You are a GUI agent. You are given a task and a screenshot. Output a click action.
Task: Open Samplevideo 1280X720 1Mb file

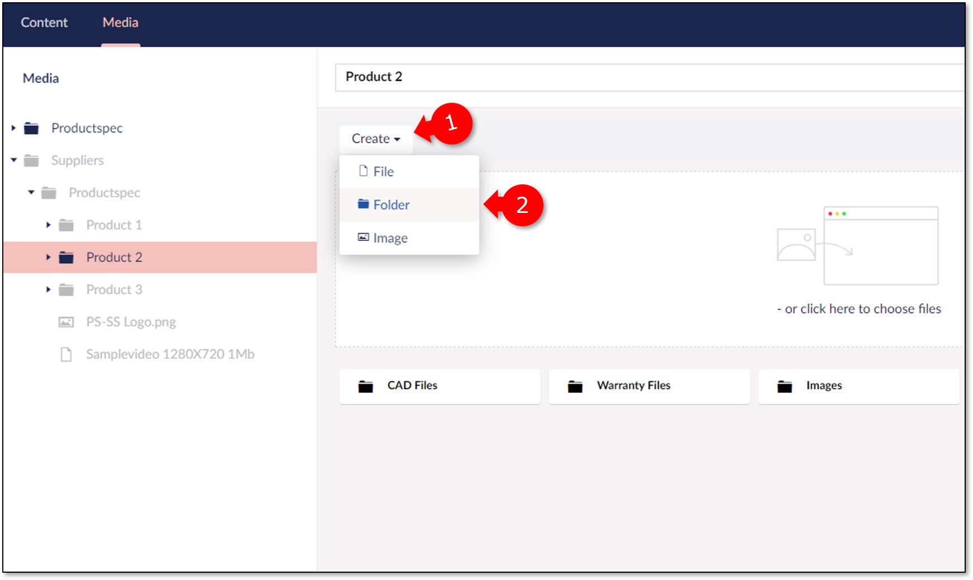170,354
